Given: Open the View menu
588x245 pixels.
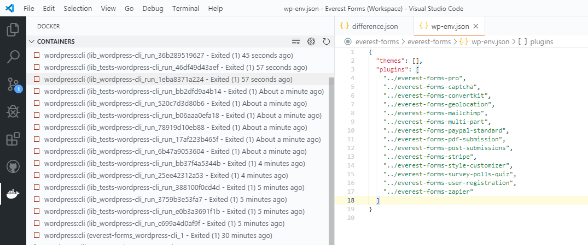Looking at the screenshot, I should point(108,8).
